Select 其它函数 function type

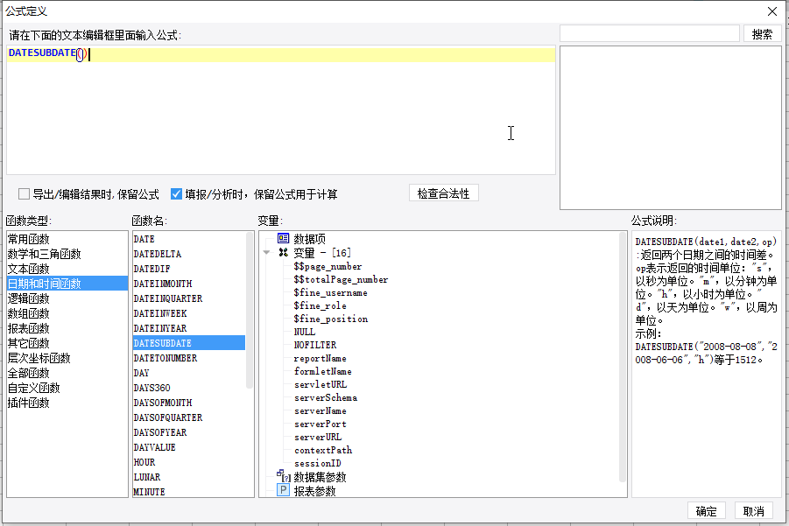point(67,343)
